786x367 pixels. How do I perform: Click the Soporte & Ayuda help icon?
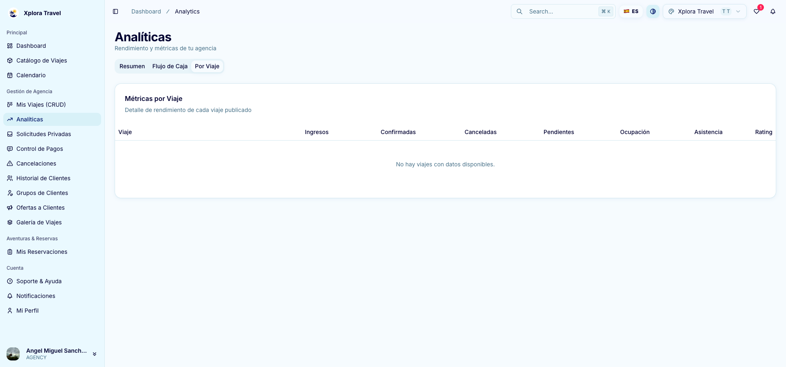(x=10, y=281)
